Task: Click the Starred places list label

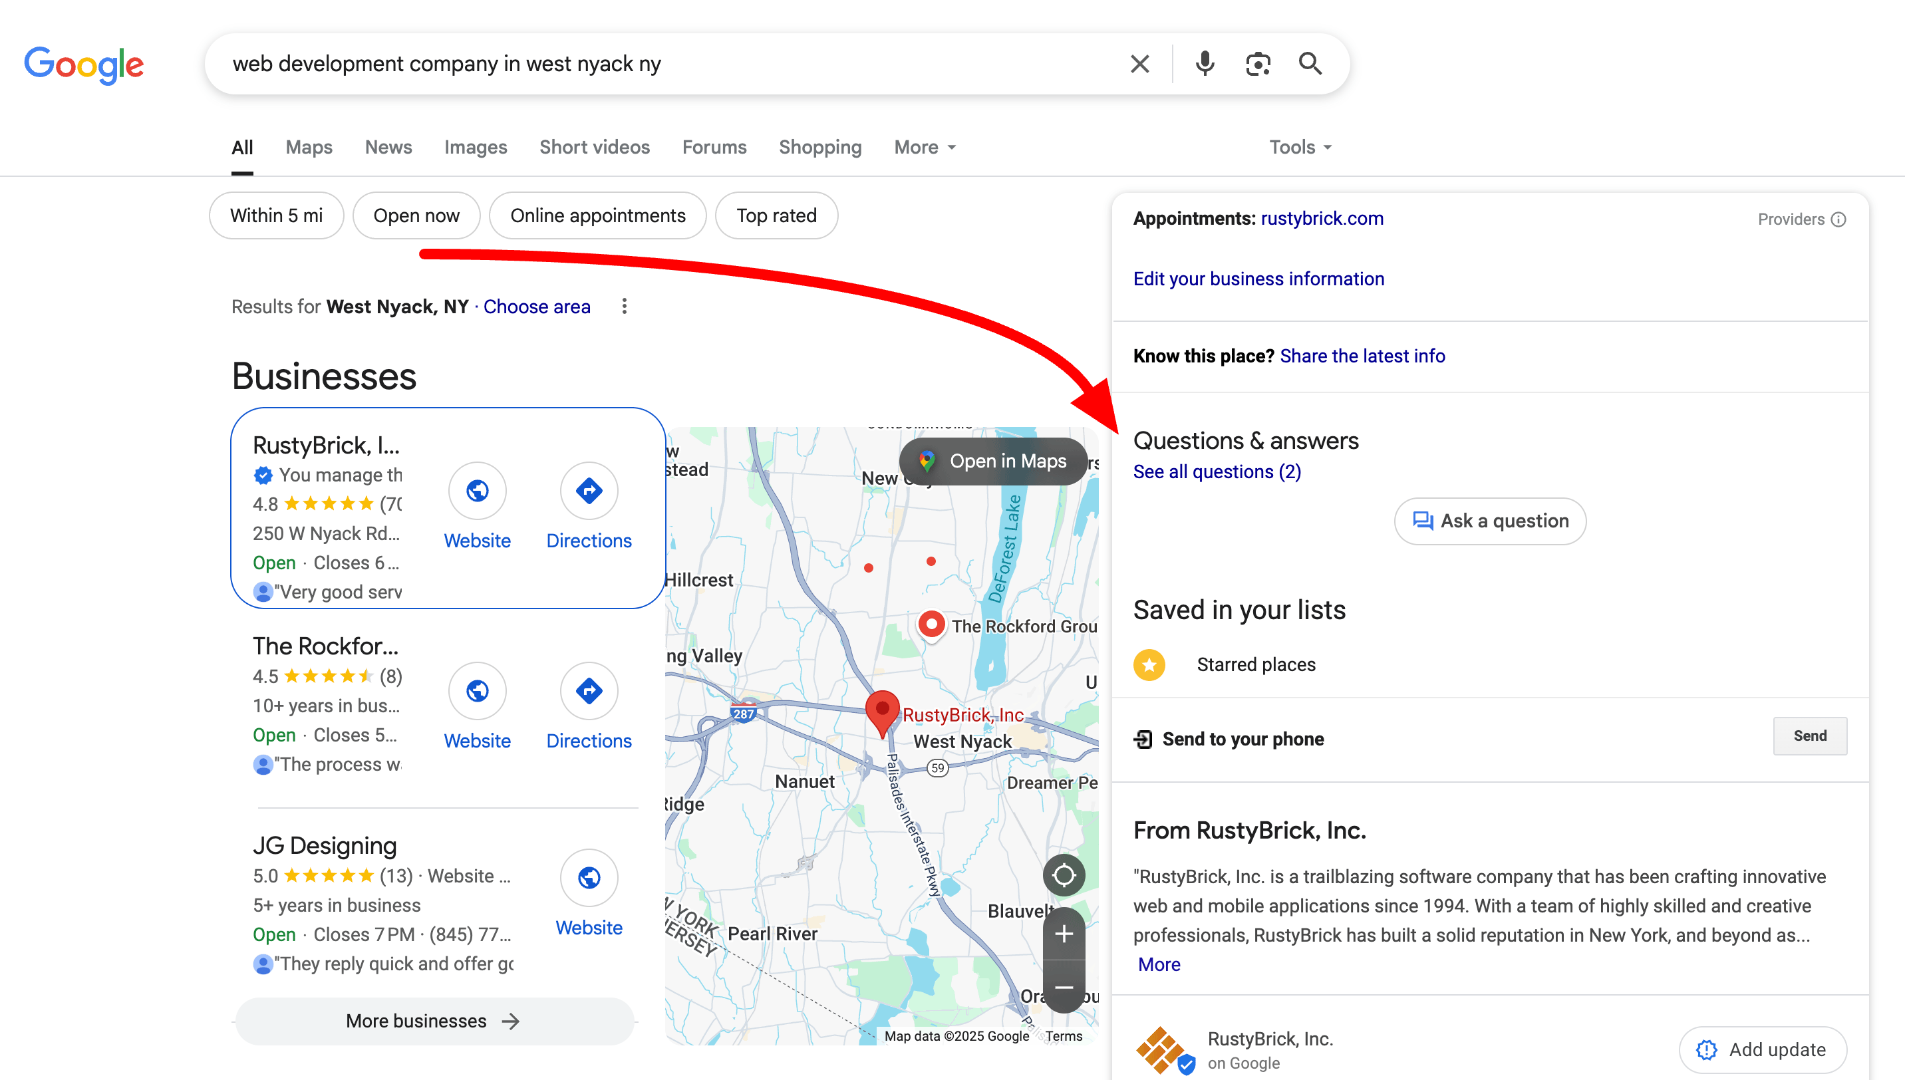Action: [1256, 664]
